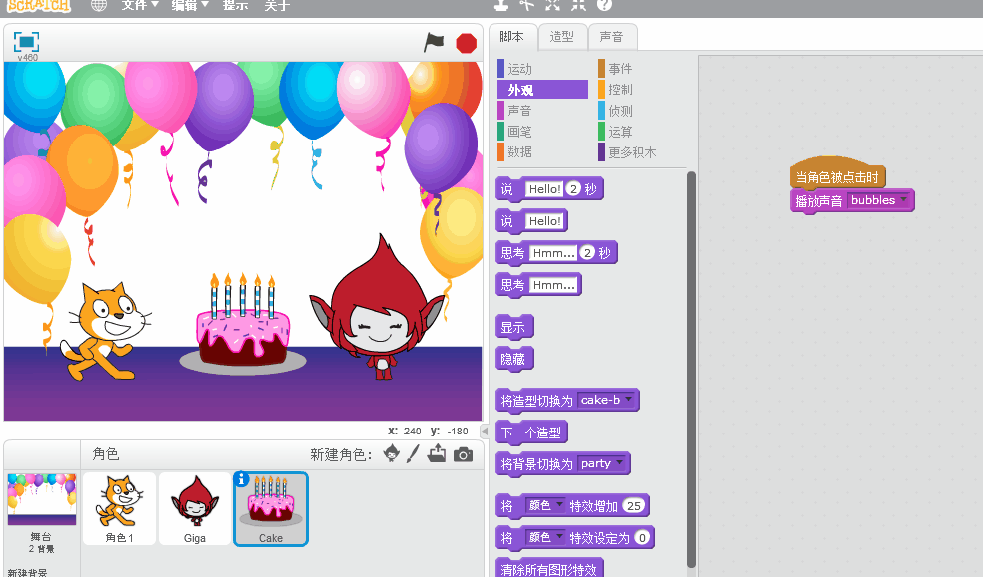Switch to the 脚本 tab

point(512,37)
